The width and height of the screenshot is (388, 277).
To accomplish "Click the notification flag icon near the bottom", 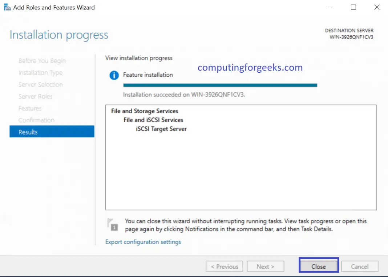I will [113, 224].
